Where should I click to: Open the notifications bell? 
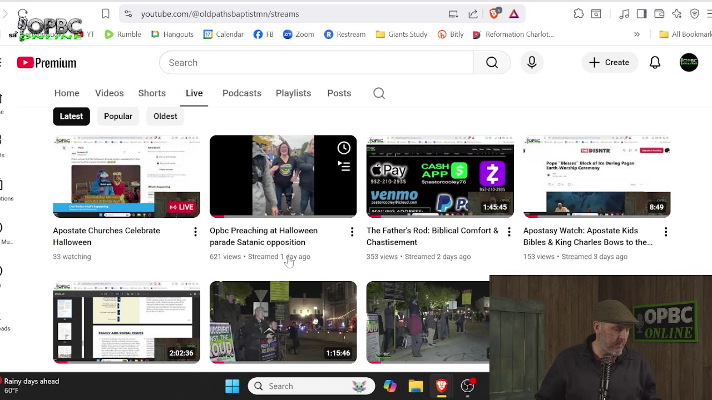tap(655, 63)
